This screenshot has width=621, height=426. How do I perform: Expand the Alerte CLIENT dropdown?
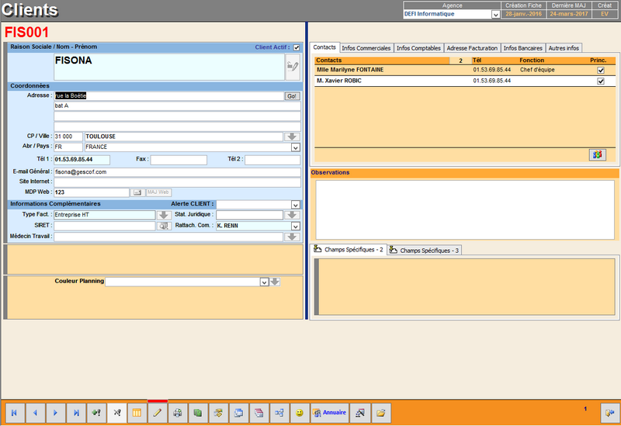295,205
